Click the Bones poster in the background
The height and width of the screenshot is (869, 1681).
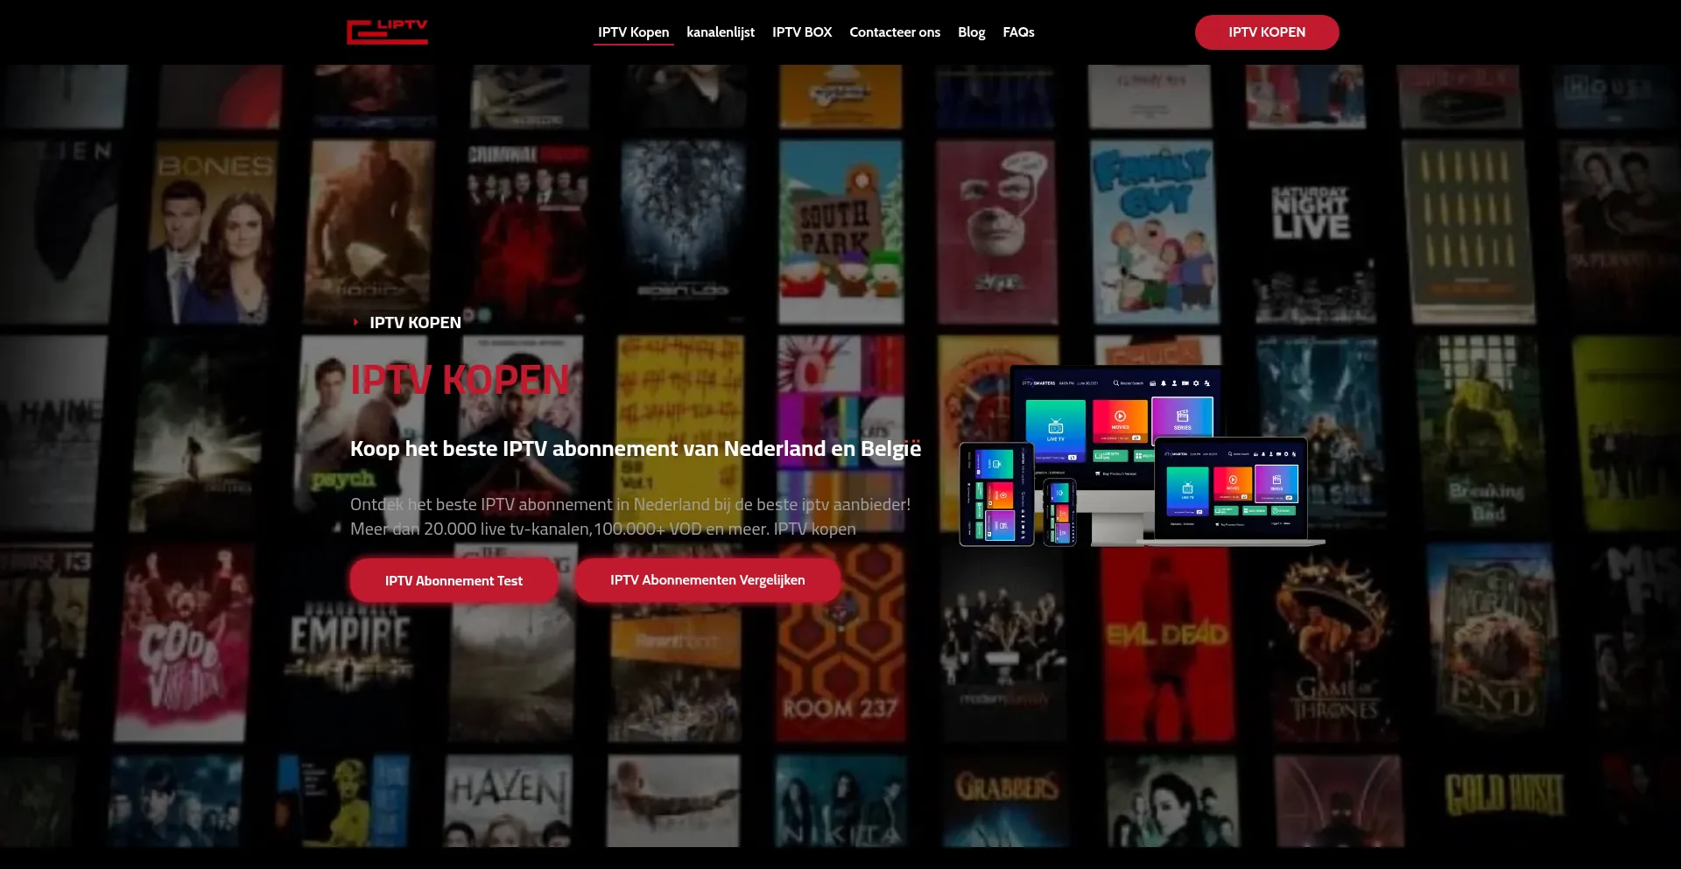click(215, 231)
